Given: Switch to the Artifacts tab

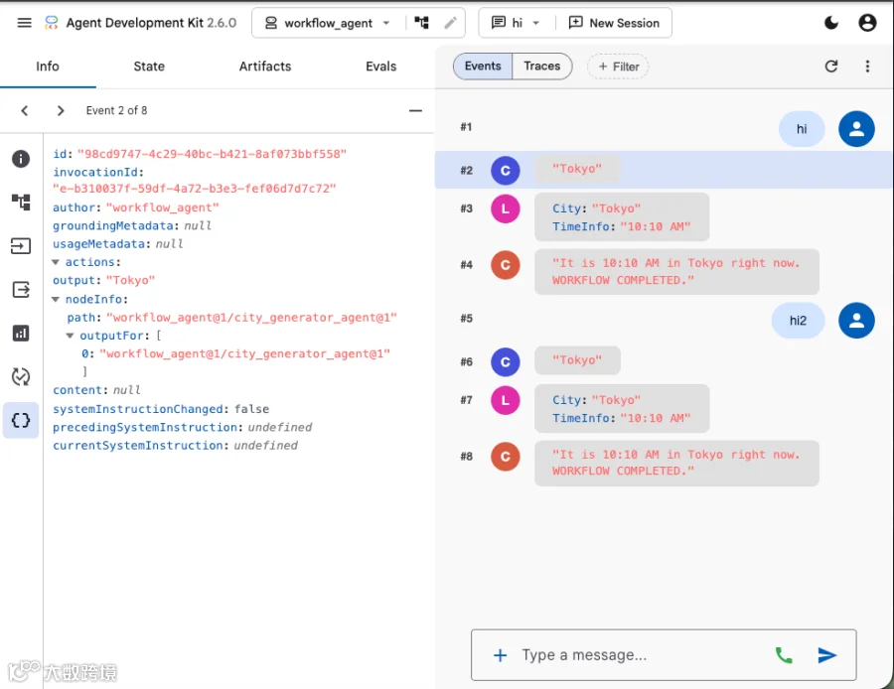Looking at the screenshot, I should click(x=265, y=67).
